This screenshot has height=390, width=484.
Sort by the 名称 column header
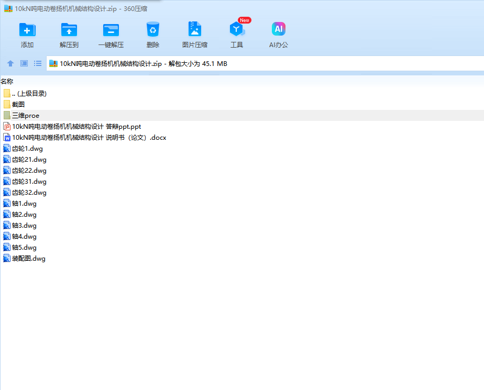point(7,82)
